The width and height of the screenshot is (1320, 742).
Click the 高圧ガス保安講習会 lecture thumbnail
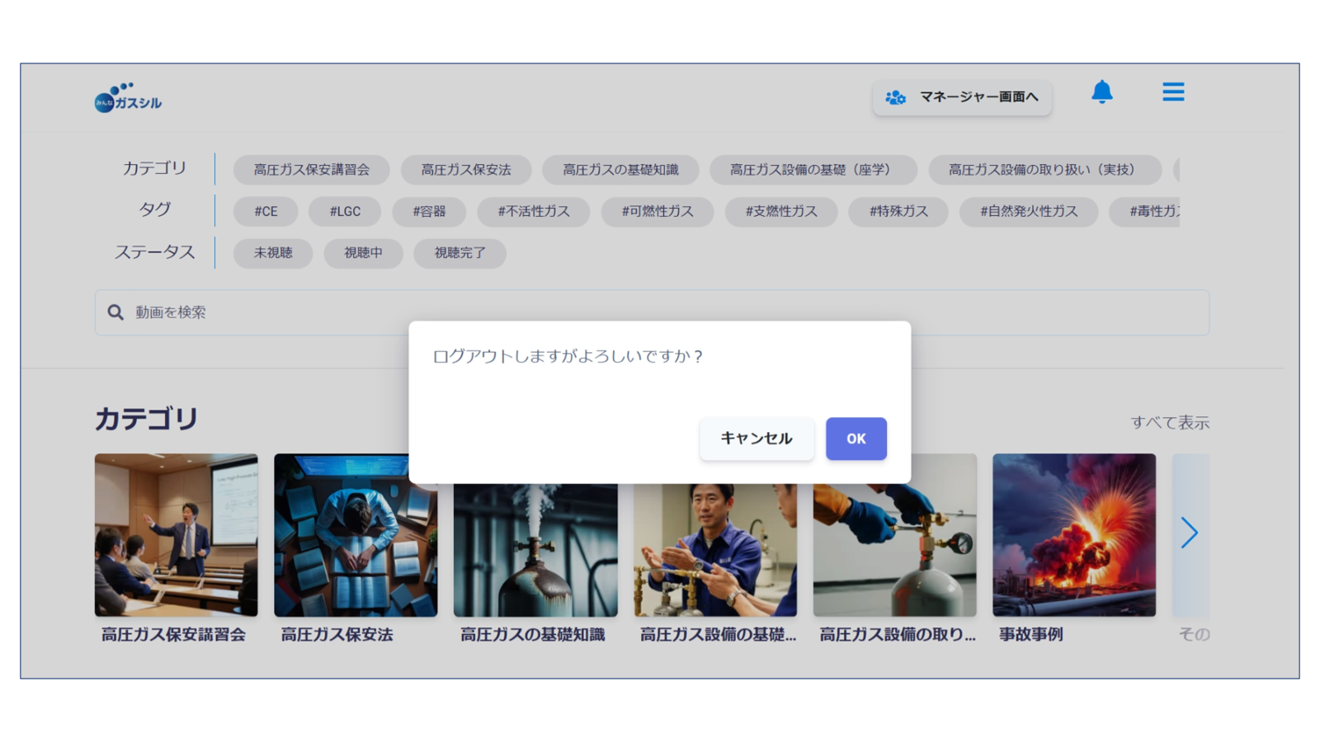click(176, 534)
